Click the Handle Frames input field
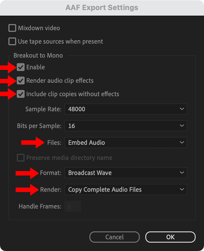 (73, 207)
